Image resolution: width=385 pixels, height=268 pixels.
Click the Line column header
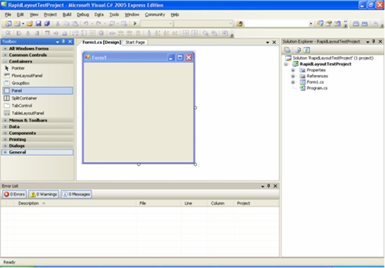(x=194, y=203)
